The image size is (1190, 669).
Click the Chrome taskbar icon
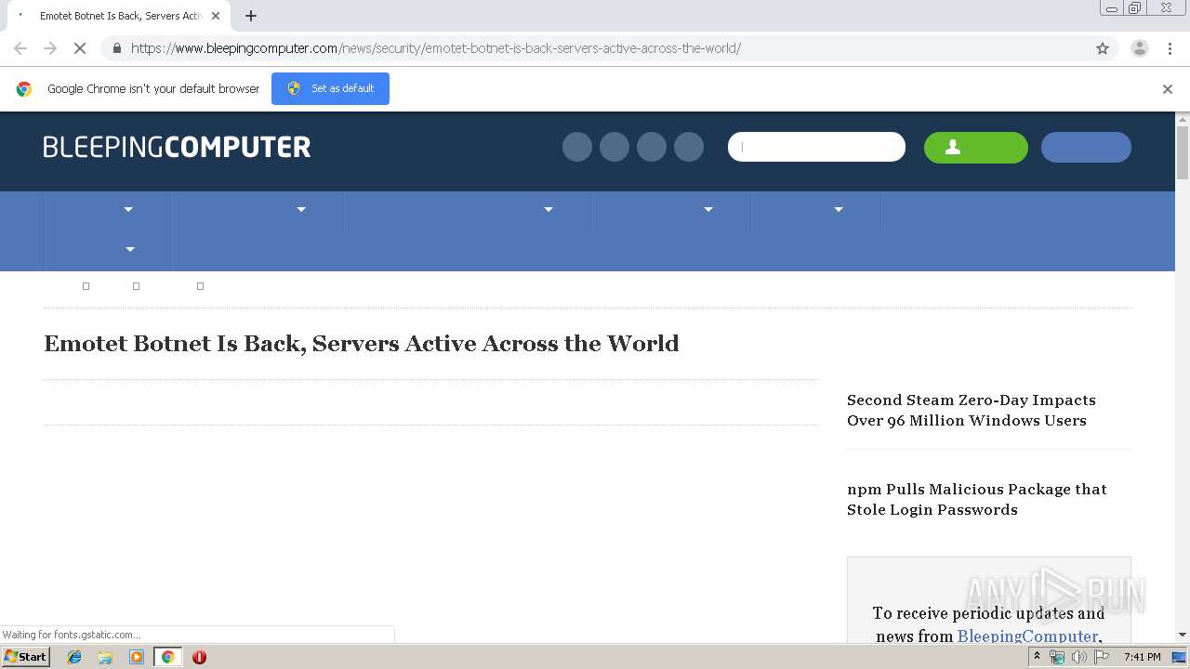168,657
